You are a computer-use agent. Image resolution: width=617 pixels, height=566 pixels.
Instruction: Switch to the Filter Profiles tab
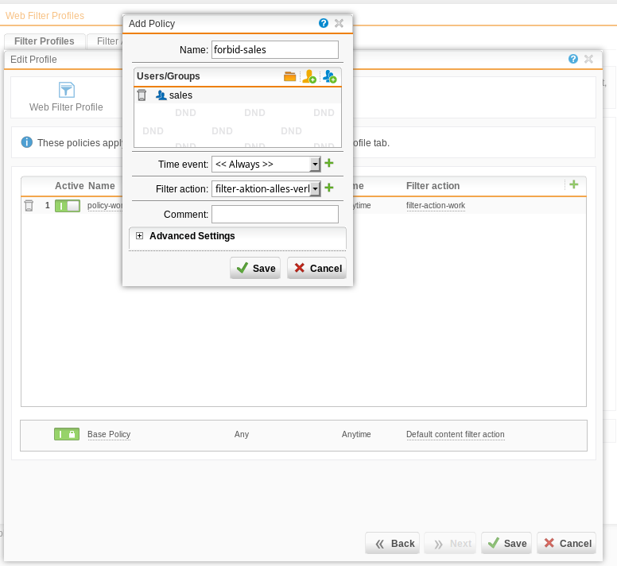click(45, 41)
